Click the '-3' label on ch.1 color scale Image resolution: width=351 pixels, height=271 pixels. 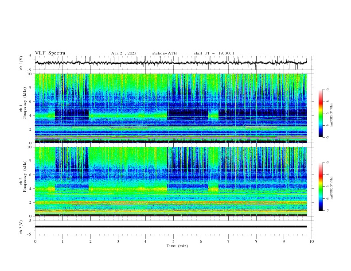pos(327,89)
